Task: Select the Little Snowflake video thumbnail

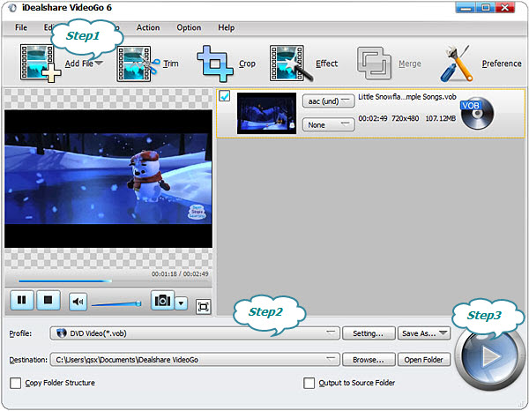Action: [x=266, y=114]
